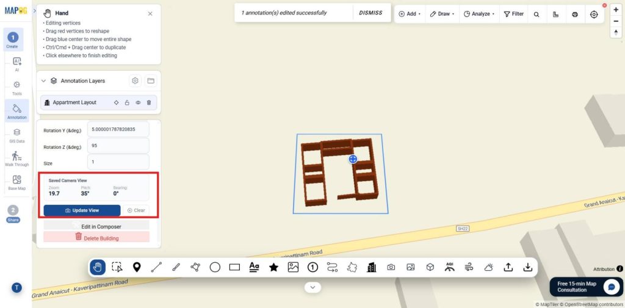Go to step 2 Share
Screen dimensions: 625x308
point(13,213)
